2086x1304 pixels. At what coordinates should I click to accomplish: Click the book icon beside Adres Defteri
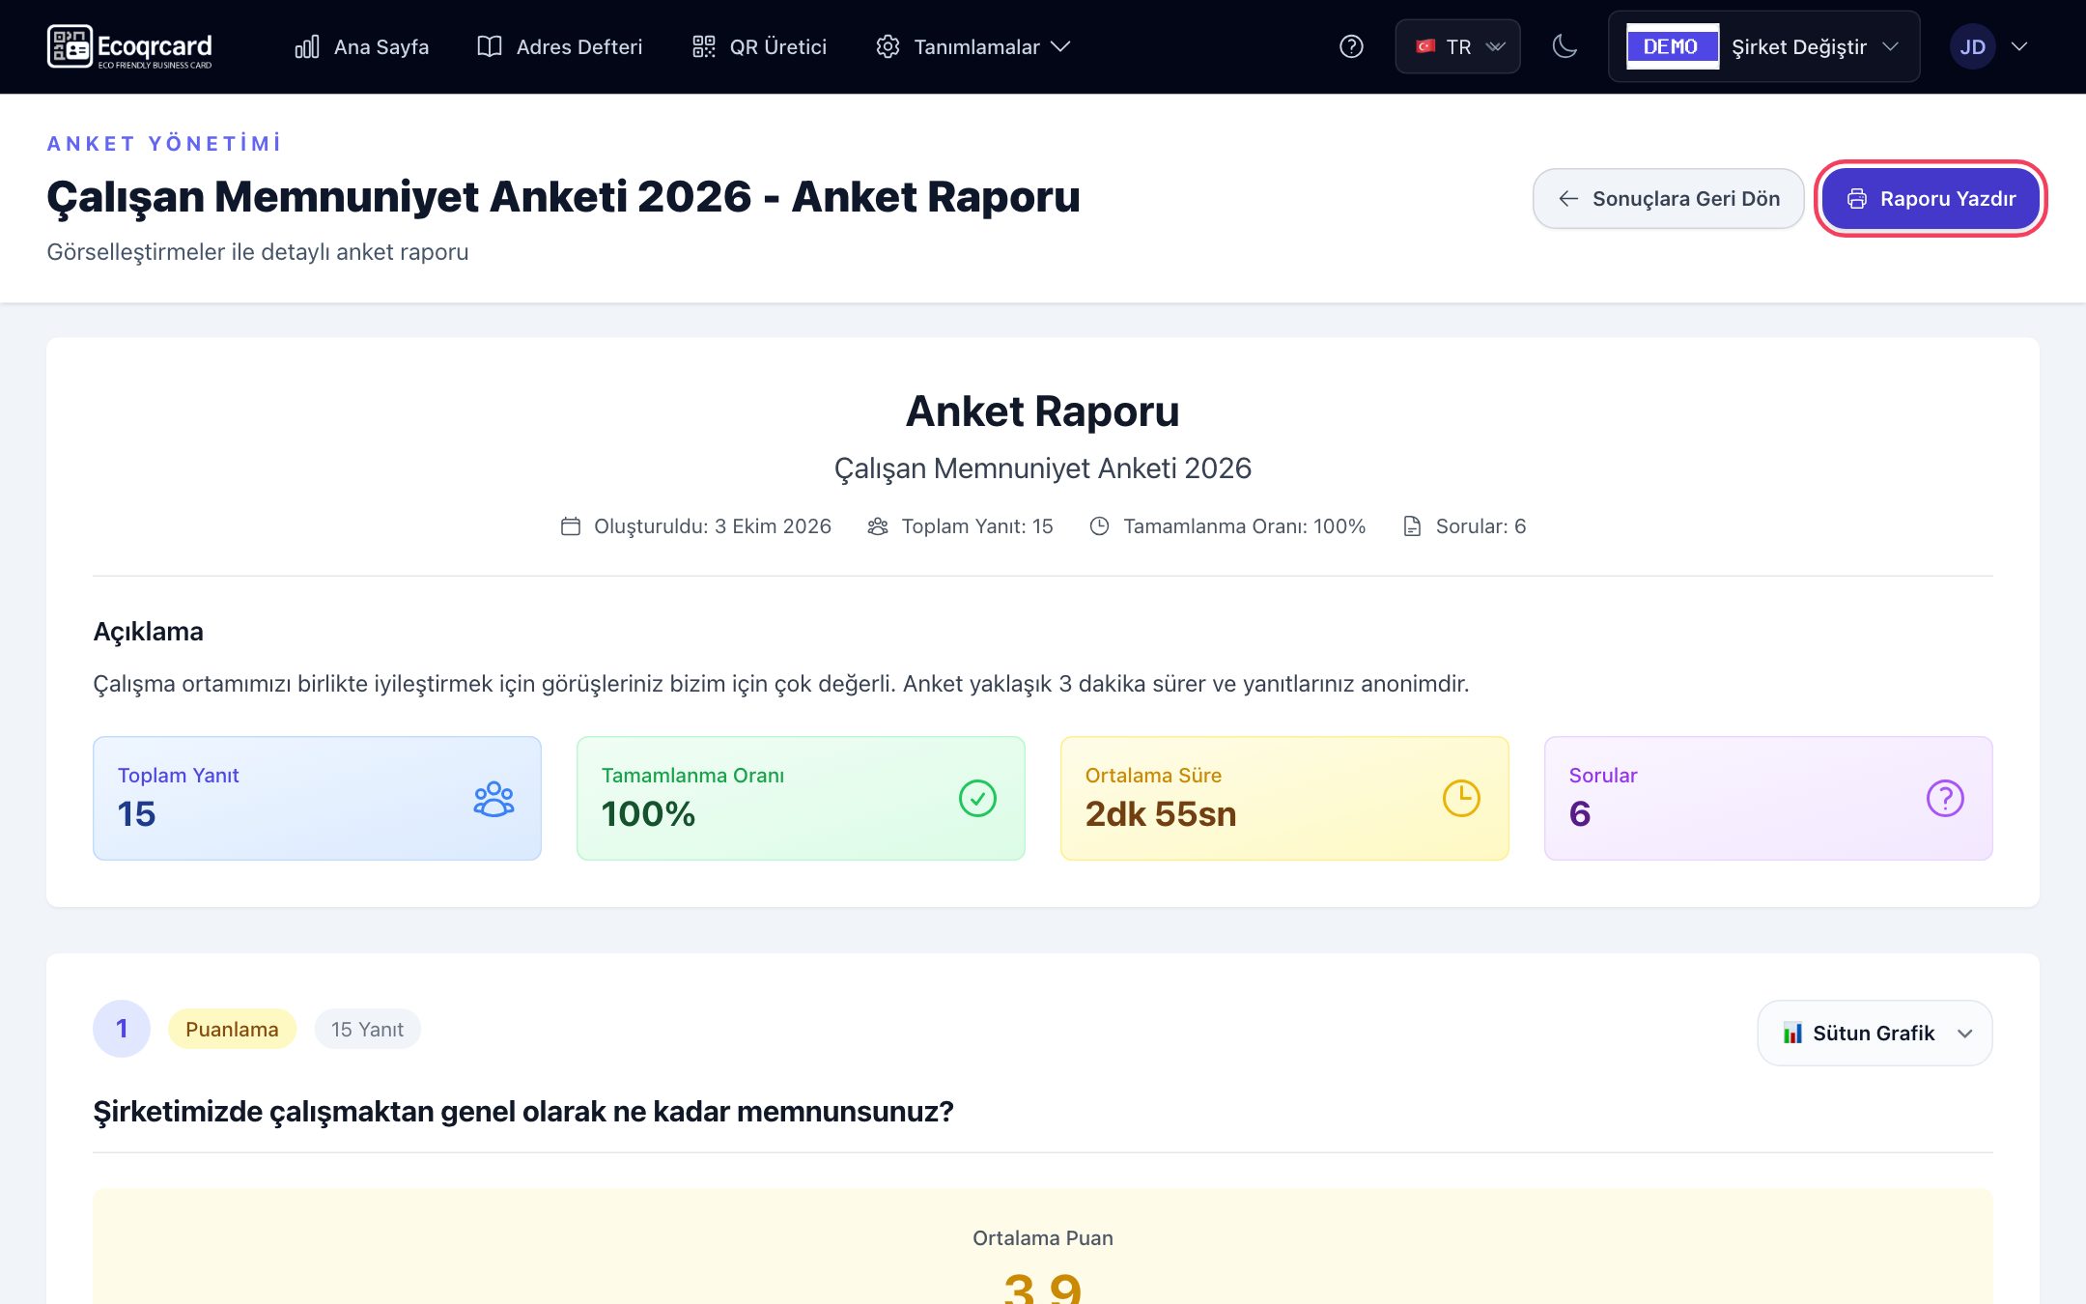tap(490, 46)
